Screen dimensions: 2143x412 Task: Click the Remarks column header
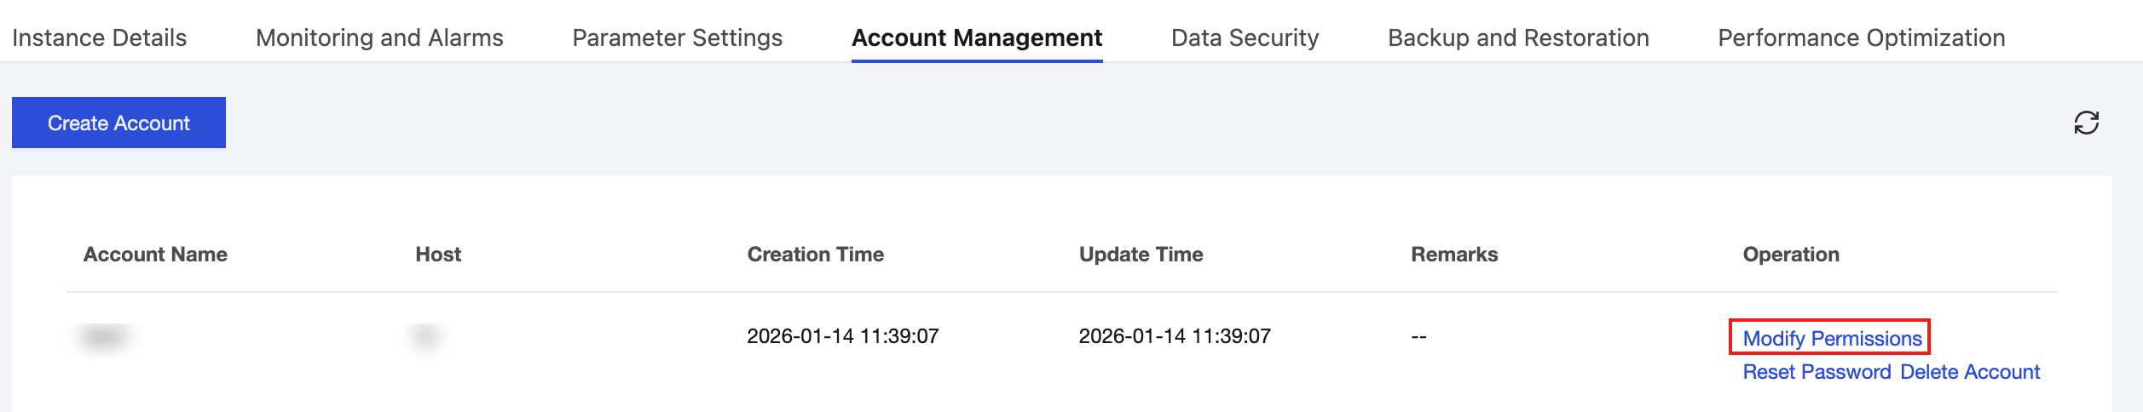1454,255
